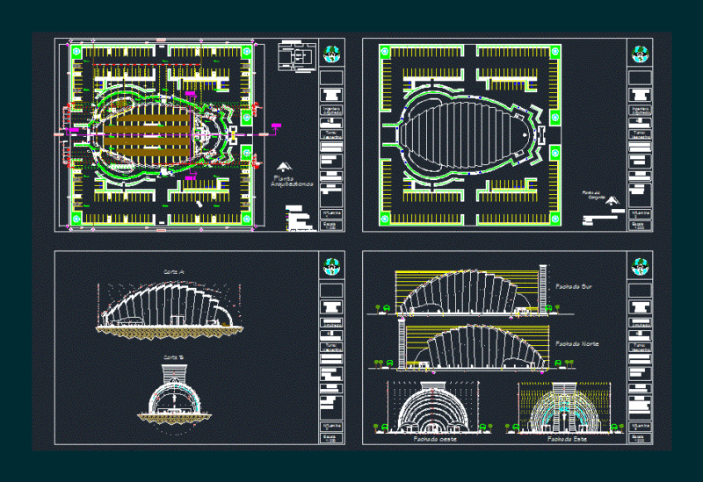
Task: Click the globe logo on the site plan sheet
Action: [640, 54]
